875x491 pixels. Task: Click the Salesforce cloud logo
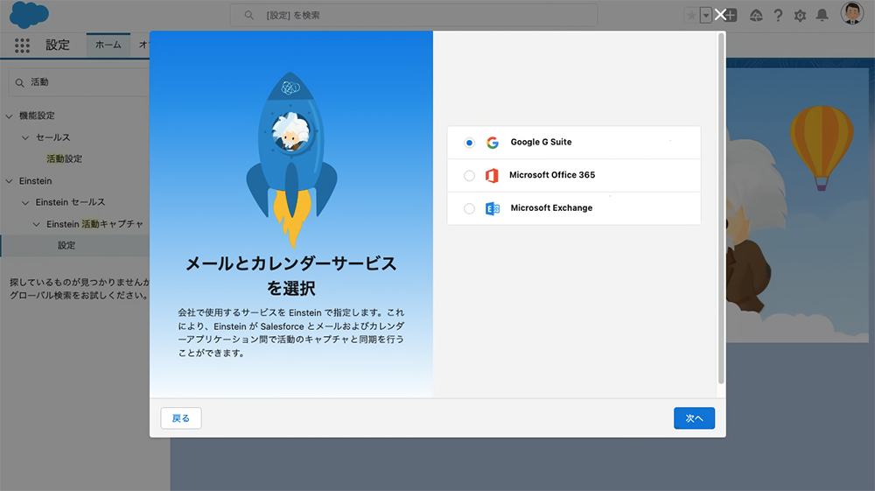29,15
